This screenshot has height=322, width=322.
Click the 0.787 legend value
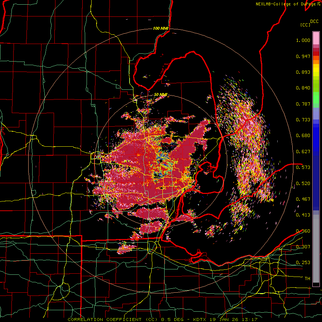click(x=303, y=104)
